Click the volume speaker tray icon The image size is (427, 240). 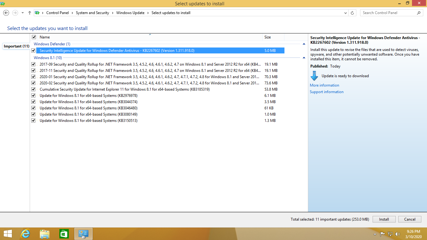(398, 234)
